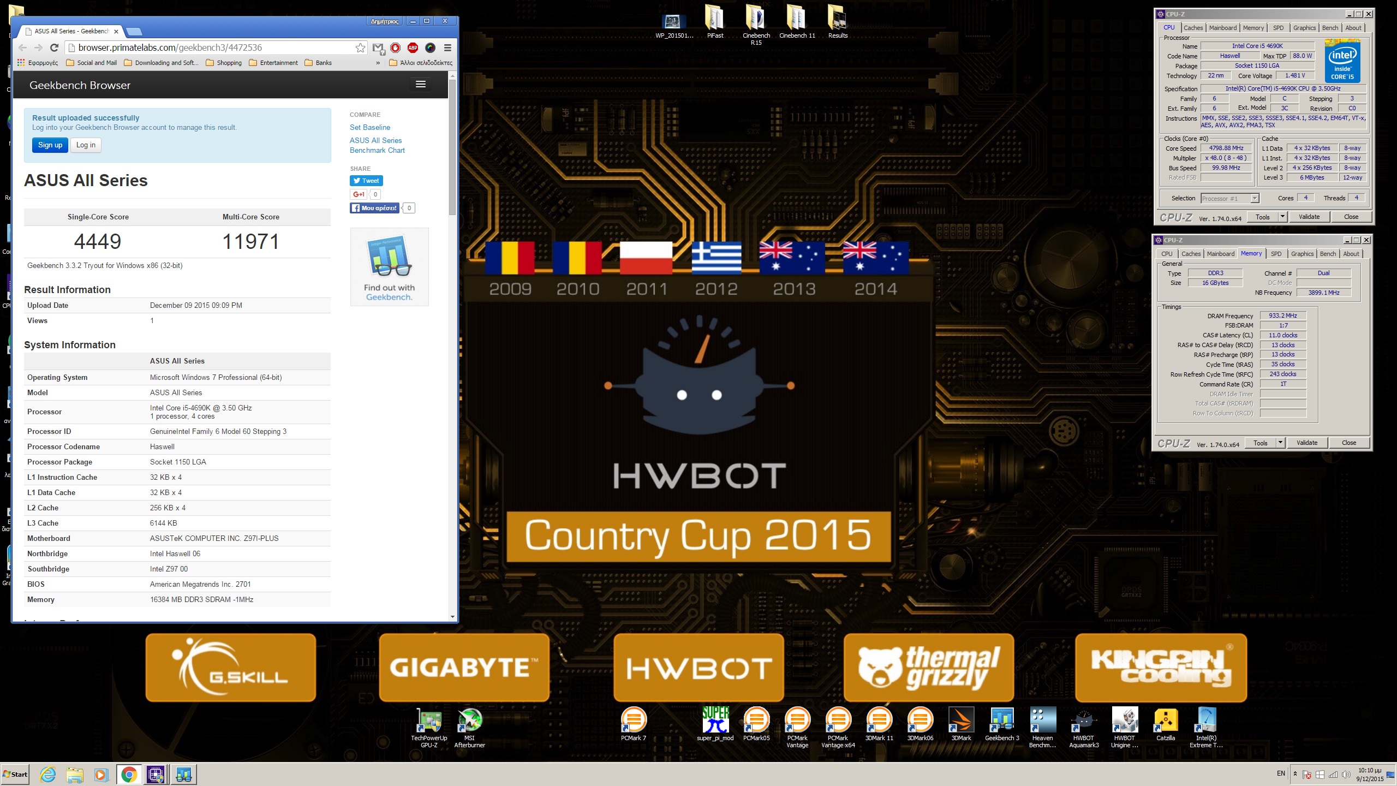Open the Entertainment bookmarks folder
Screen dimensions: 1397x786
tap(273, 63)
